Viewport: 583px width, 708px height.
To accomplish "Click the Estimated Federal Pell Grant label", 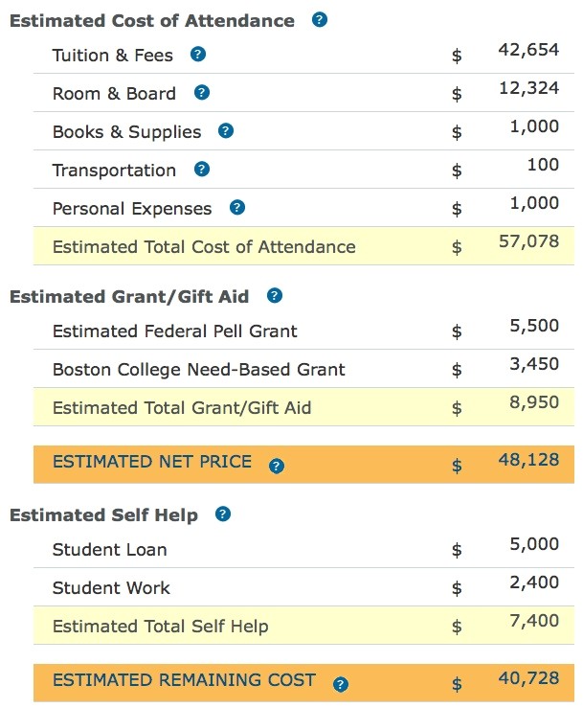I will coord(174,331).
